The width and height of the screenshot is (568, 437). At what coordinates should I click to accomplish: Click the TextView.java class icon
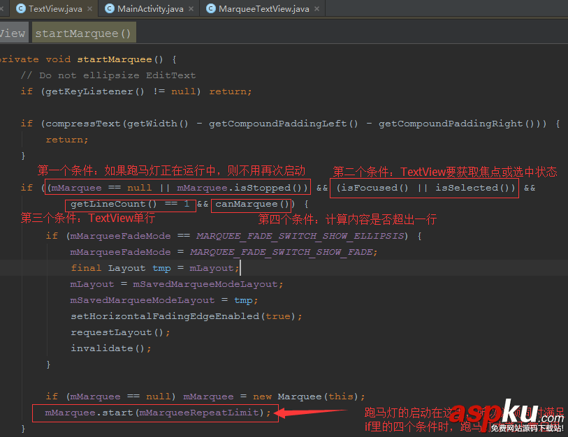point(21,8)
